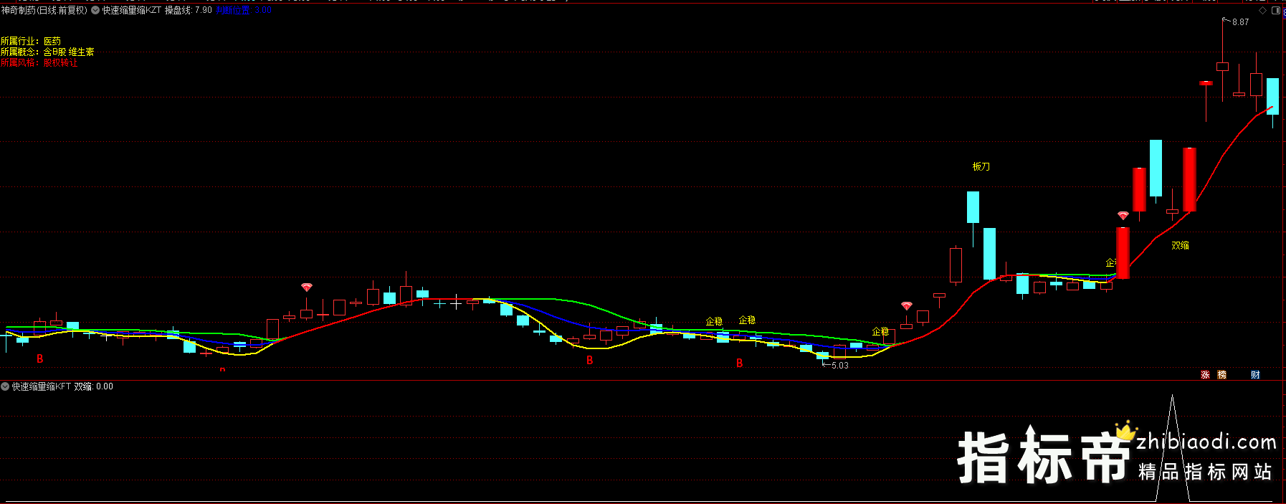Click the 所属行业 医药 label
1286x504 pixels.
click(31, 42)
